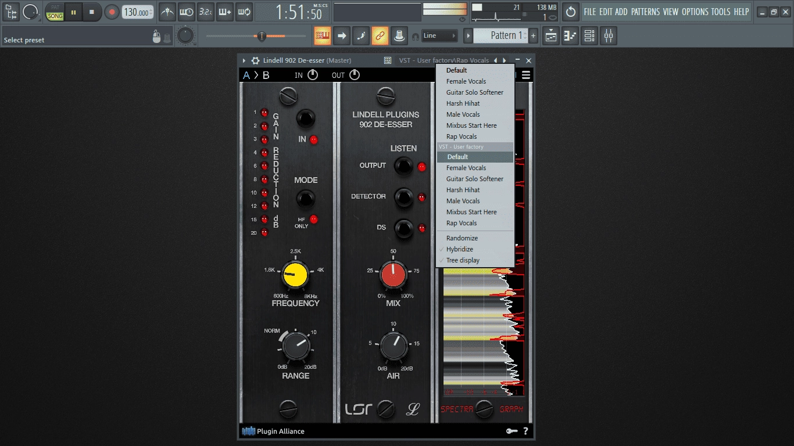Expand the plugin window menu arrow at left
Screen dimensions: 794x446
pos(244,60)
